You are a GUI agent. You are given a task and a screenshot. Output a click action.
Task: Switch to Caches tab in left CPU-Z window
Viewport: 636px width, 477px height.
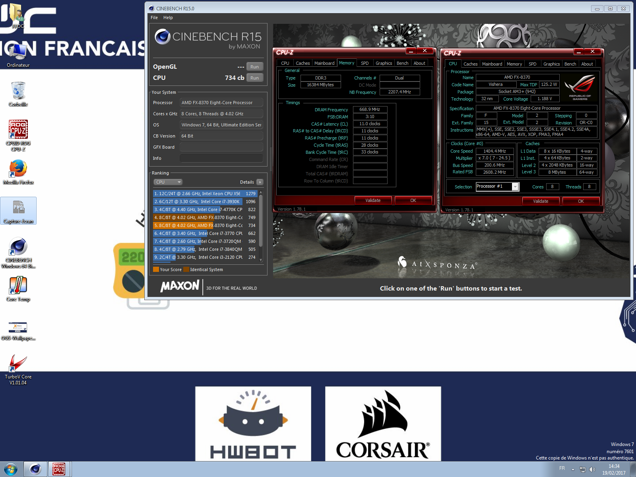pyautogui.click(x=302, y=63)
